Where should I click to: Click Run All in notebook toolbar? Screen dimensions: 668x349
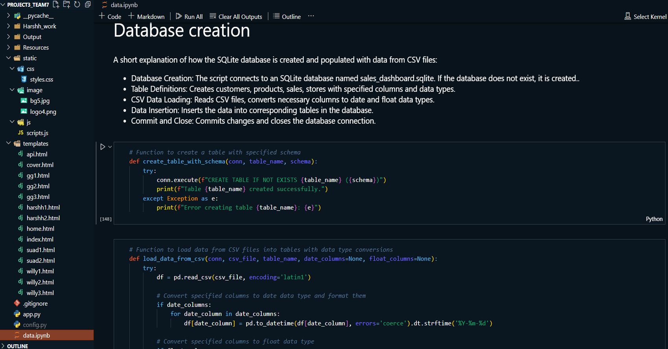pos(189,17)
